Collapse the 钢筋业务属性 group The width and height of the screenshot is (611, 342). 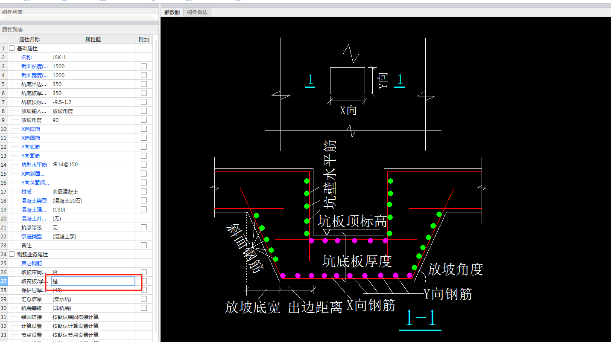click(x=12, y=254)
